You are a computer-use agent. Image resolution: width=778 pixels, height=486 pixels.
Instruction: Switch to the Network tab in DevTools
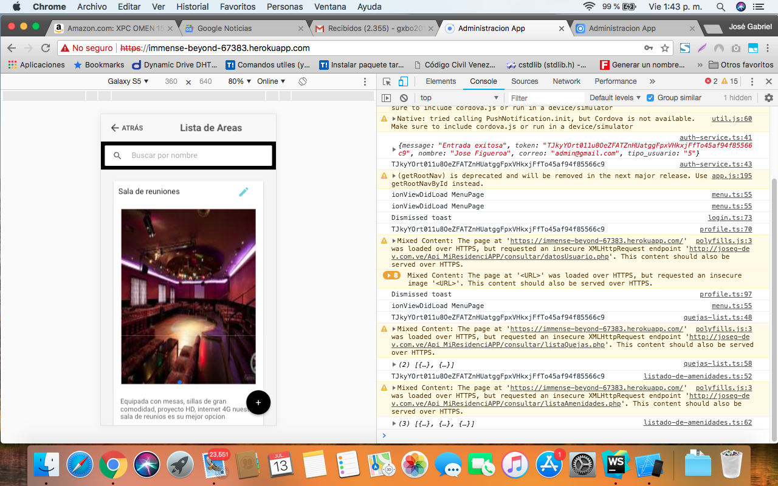[x=566, y=81]
